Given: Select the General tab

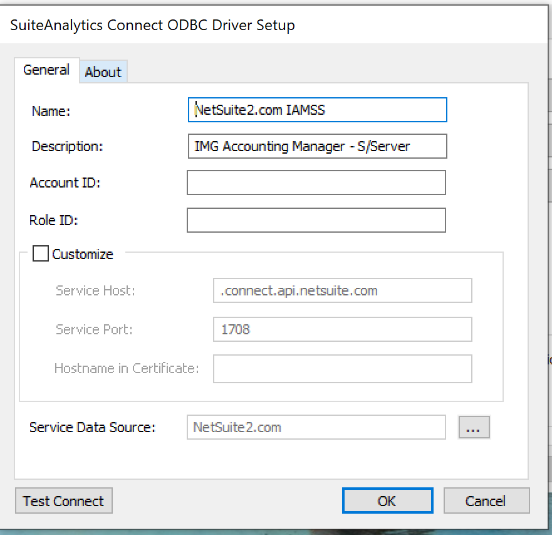Looking at the screenshot, I should pos(46,70).
